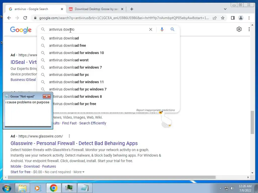The image size is (258, 193).
Task: Open the tab search dropdown arrow
Action: pos(225,9)
